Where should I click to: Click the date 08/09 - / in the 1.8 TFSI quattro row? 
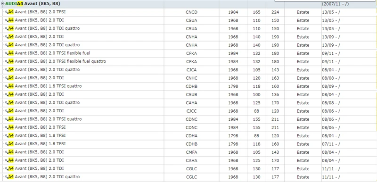(x=331, y=86)
